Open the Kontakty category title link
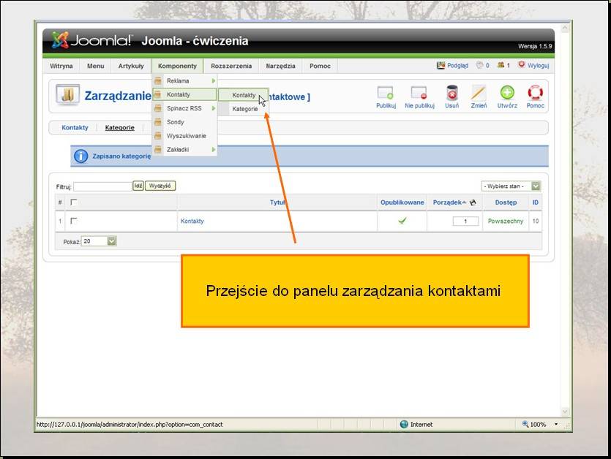 tap(192, 221)
